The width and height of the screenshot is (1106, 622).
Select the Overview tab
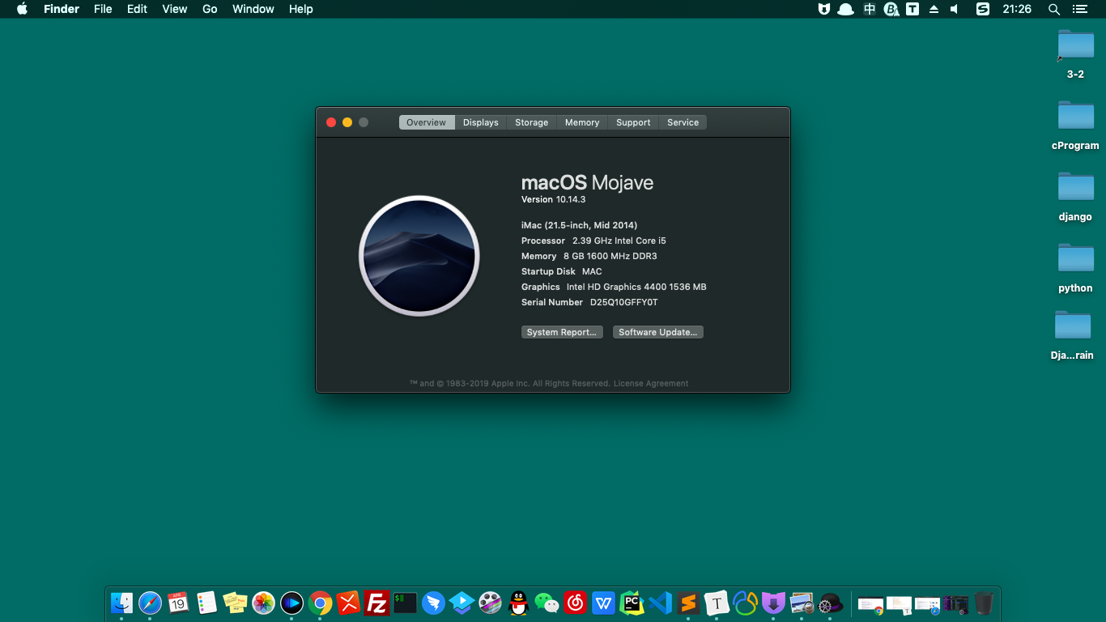[x=426, y=122]
